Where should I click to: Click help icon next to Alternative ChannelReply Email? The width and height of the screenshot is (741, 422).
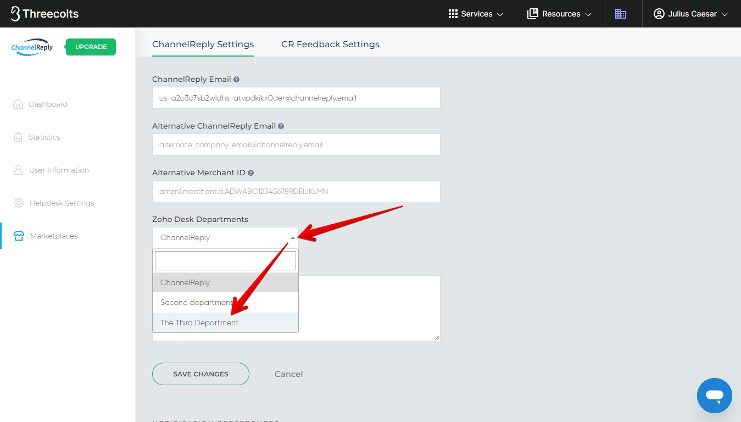tap(281, 126)
